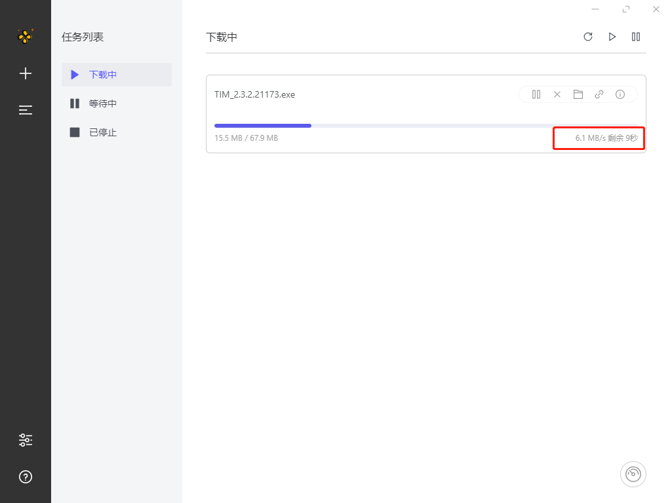This screenshot has width=670, height=503.
Task: Pause all tasks in the header
Action: (636, 37)
